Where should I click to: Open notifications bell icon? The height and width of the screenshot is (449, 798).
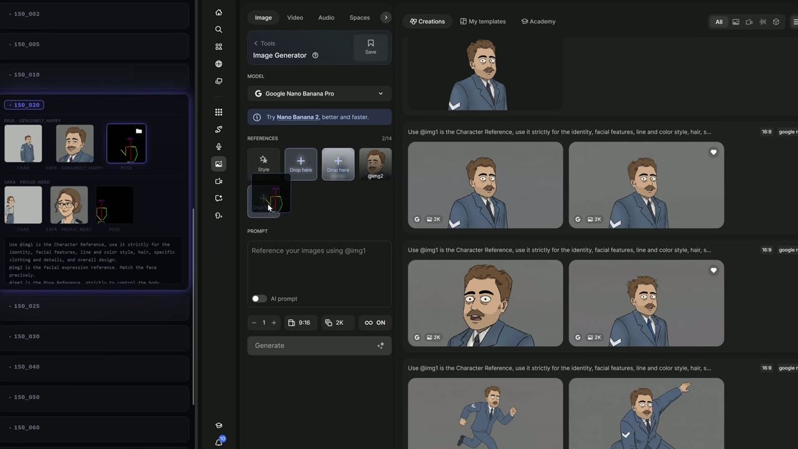[x=219, y=442]
